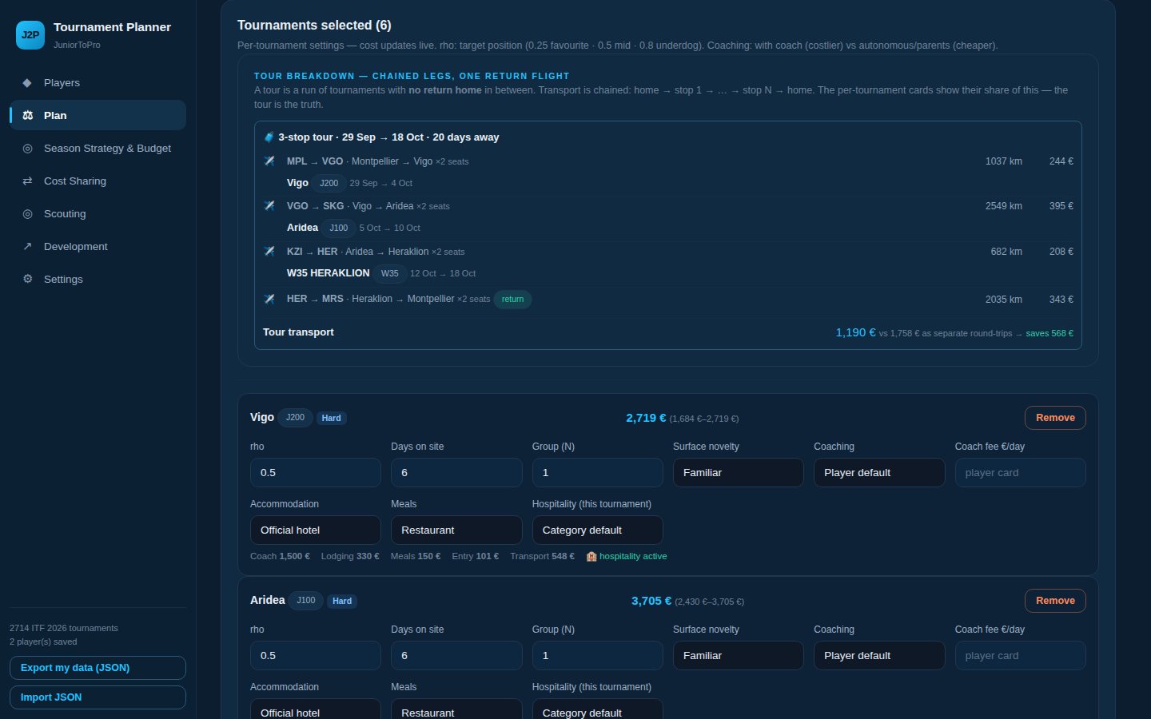The height and width of the screenshot is (719, 1151).
Task: Click the Cost Sharing arrows icon
Action: pyautogui.click(x=27, y=181)
